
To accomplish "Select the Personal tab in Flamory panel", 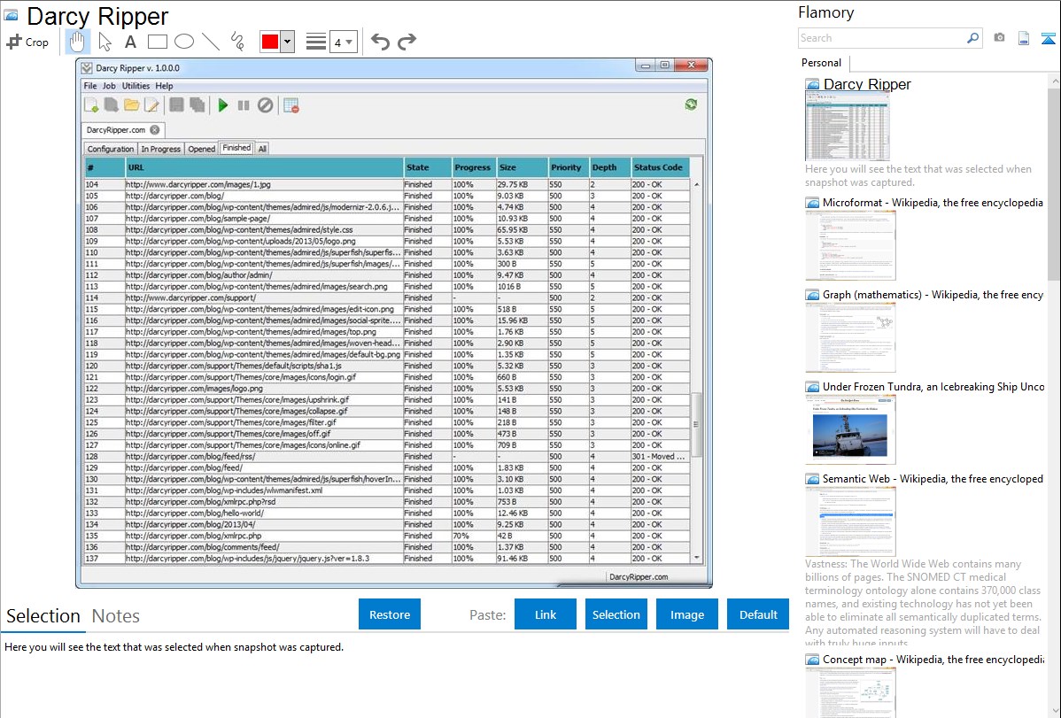I will [x=822, y=63].
